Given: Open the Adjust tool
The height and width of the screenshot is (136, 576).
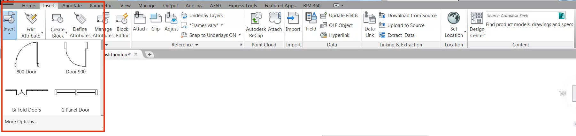Looking at the screenshot, I should click(171, 22).
